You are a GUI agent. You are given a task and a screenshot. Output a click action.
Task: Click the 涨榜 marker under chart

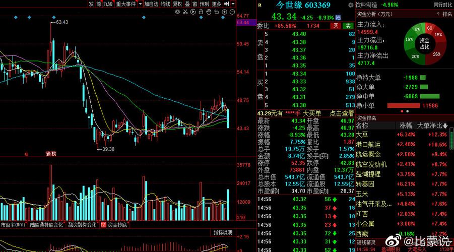[51, 154]
